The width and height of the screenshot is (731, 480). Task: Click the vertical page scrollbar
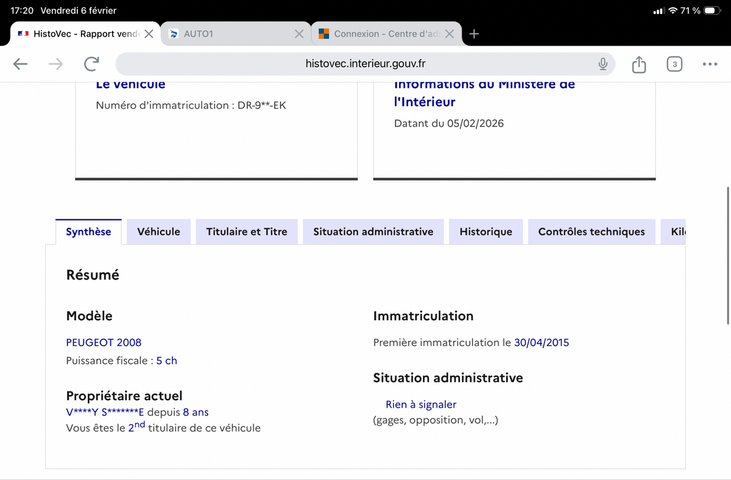(x=728, y=256)
